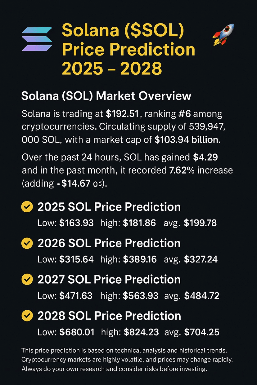Select the 2027 average price $484.72
257x385 pixels.
coord(202,296)
